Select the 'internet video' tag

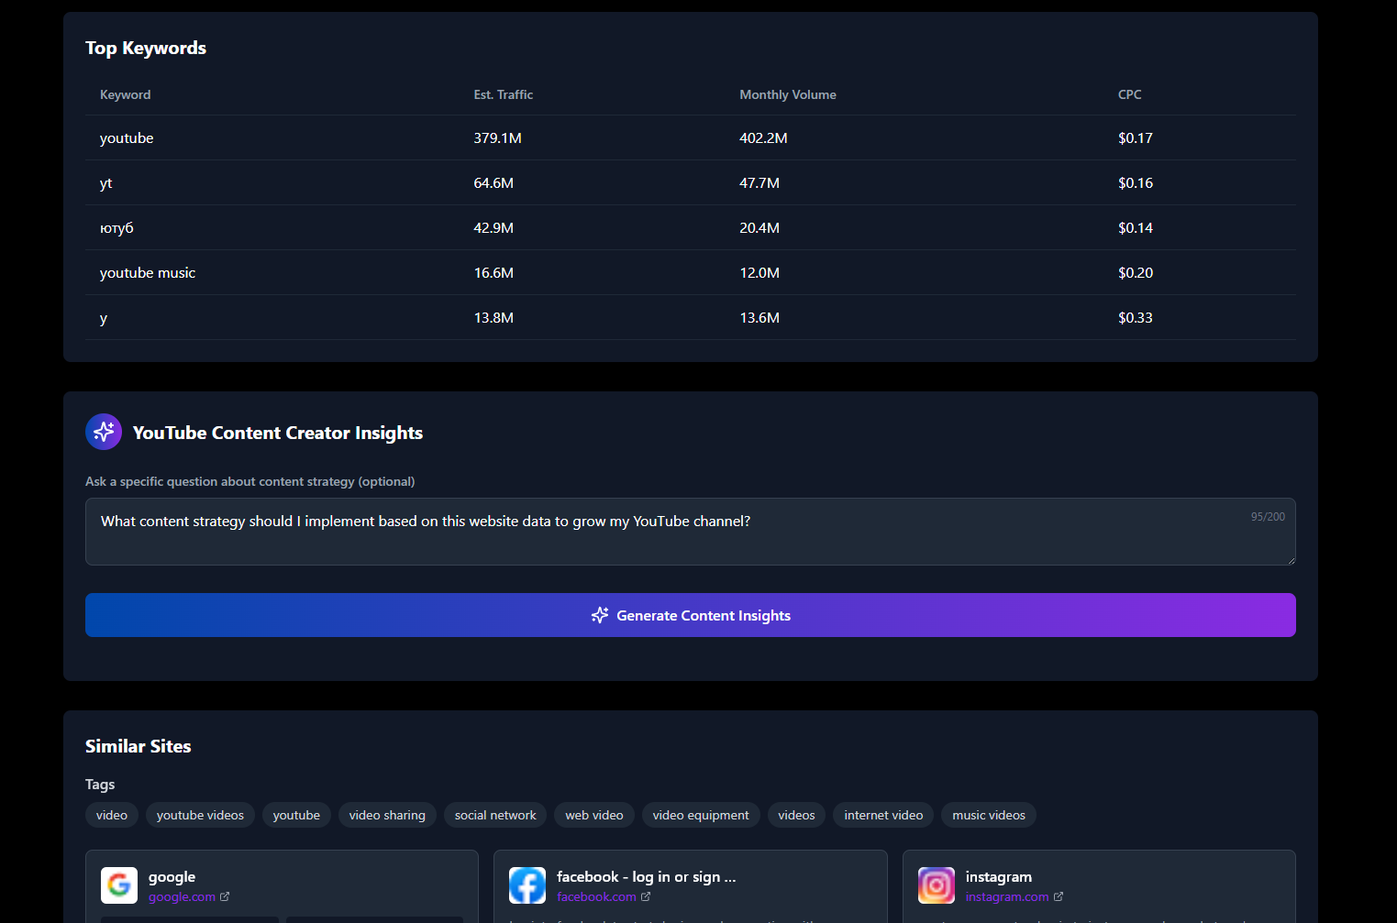pyautogui.click(x=883, y=815)
